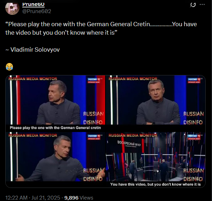Screen dimensions: 212x201
Task: Open the three-dot more options menu
Action: 202,5
